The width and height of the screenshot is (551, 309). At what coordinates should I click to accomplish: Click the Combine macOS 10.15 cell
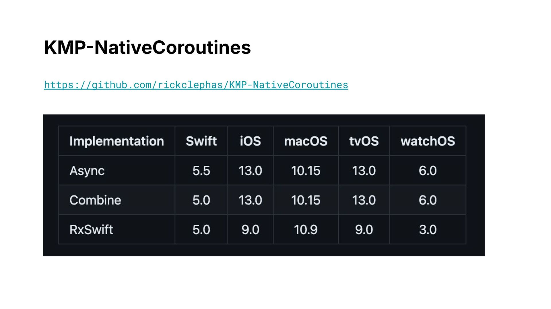[x=306, y=200]
